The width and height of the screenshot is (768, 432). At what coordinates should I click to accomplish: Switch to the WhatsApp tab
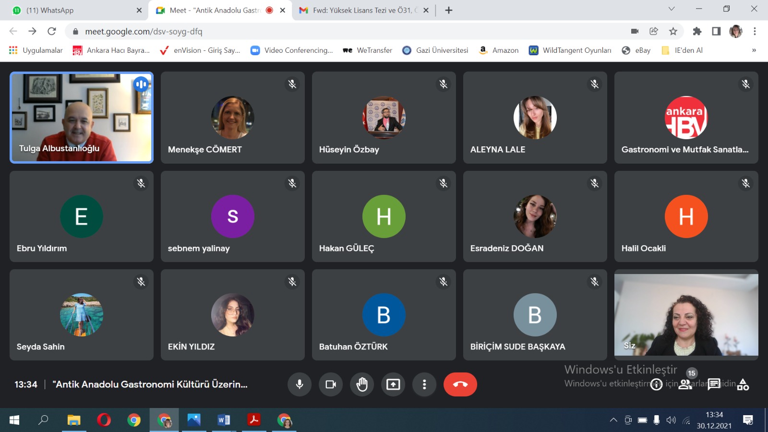(x=72, y=10)
